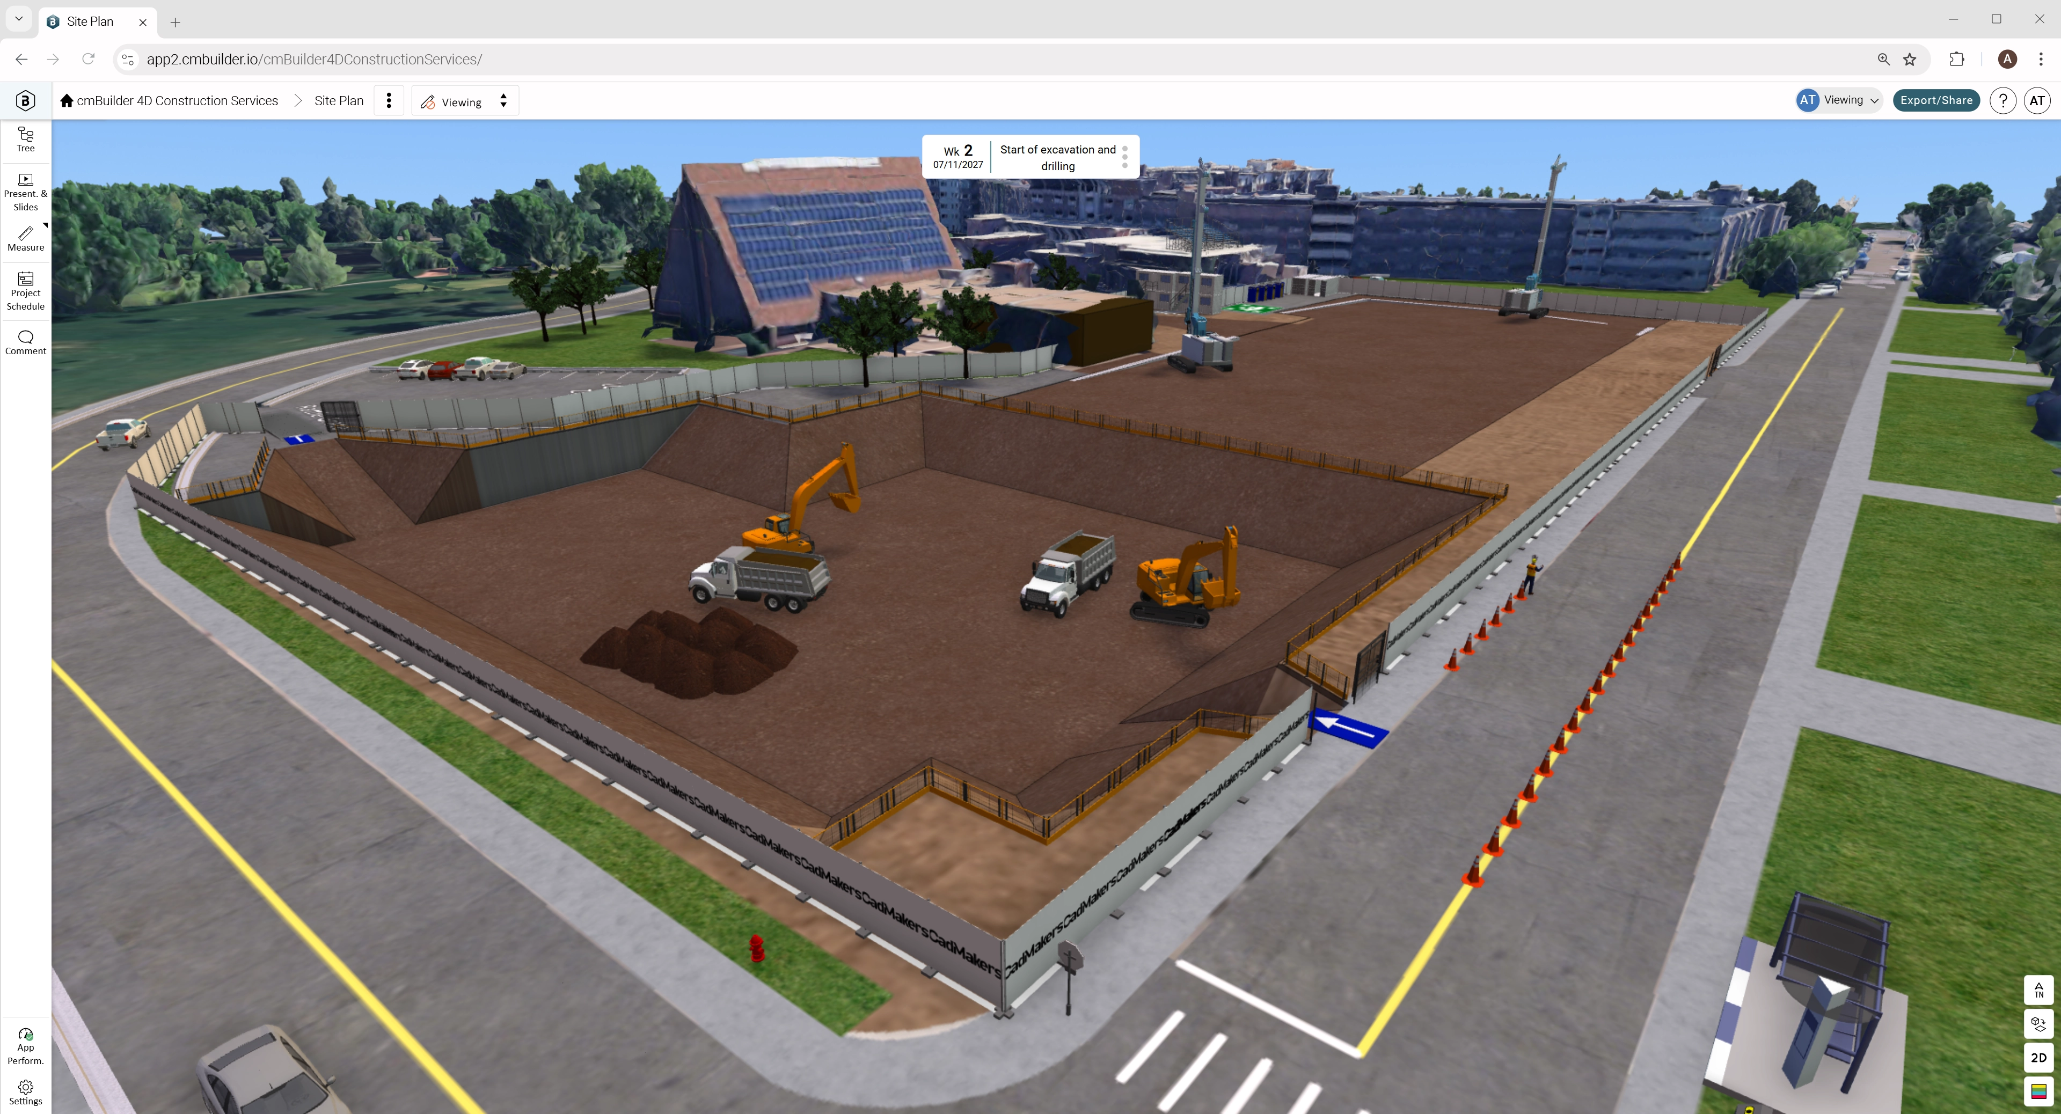Open Present. & Slides panel
Image resolution: width=2061 pixels, height=1114 pixels.
(x=26, y=192)
